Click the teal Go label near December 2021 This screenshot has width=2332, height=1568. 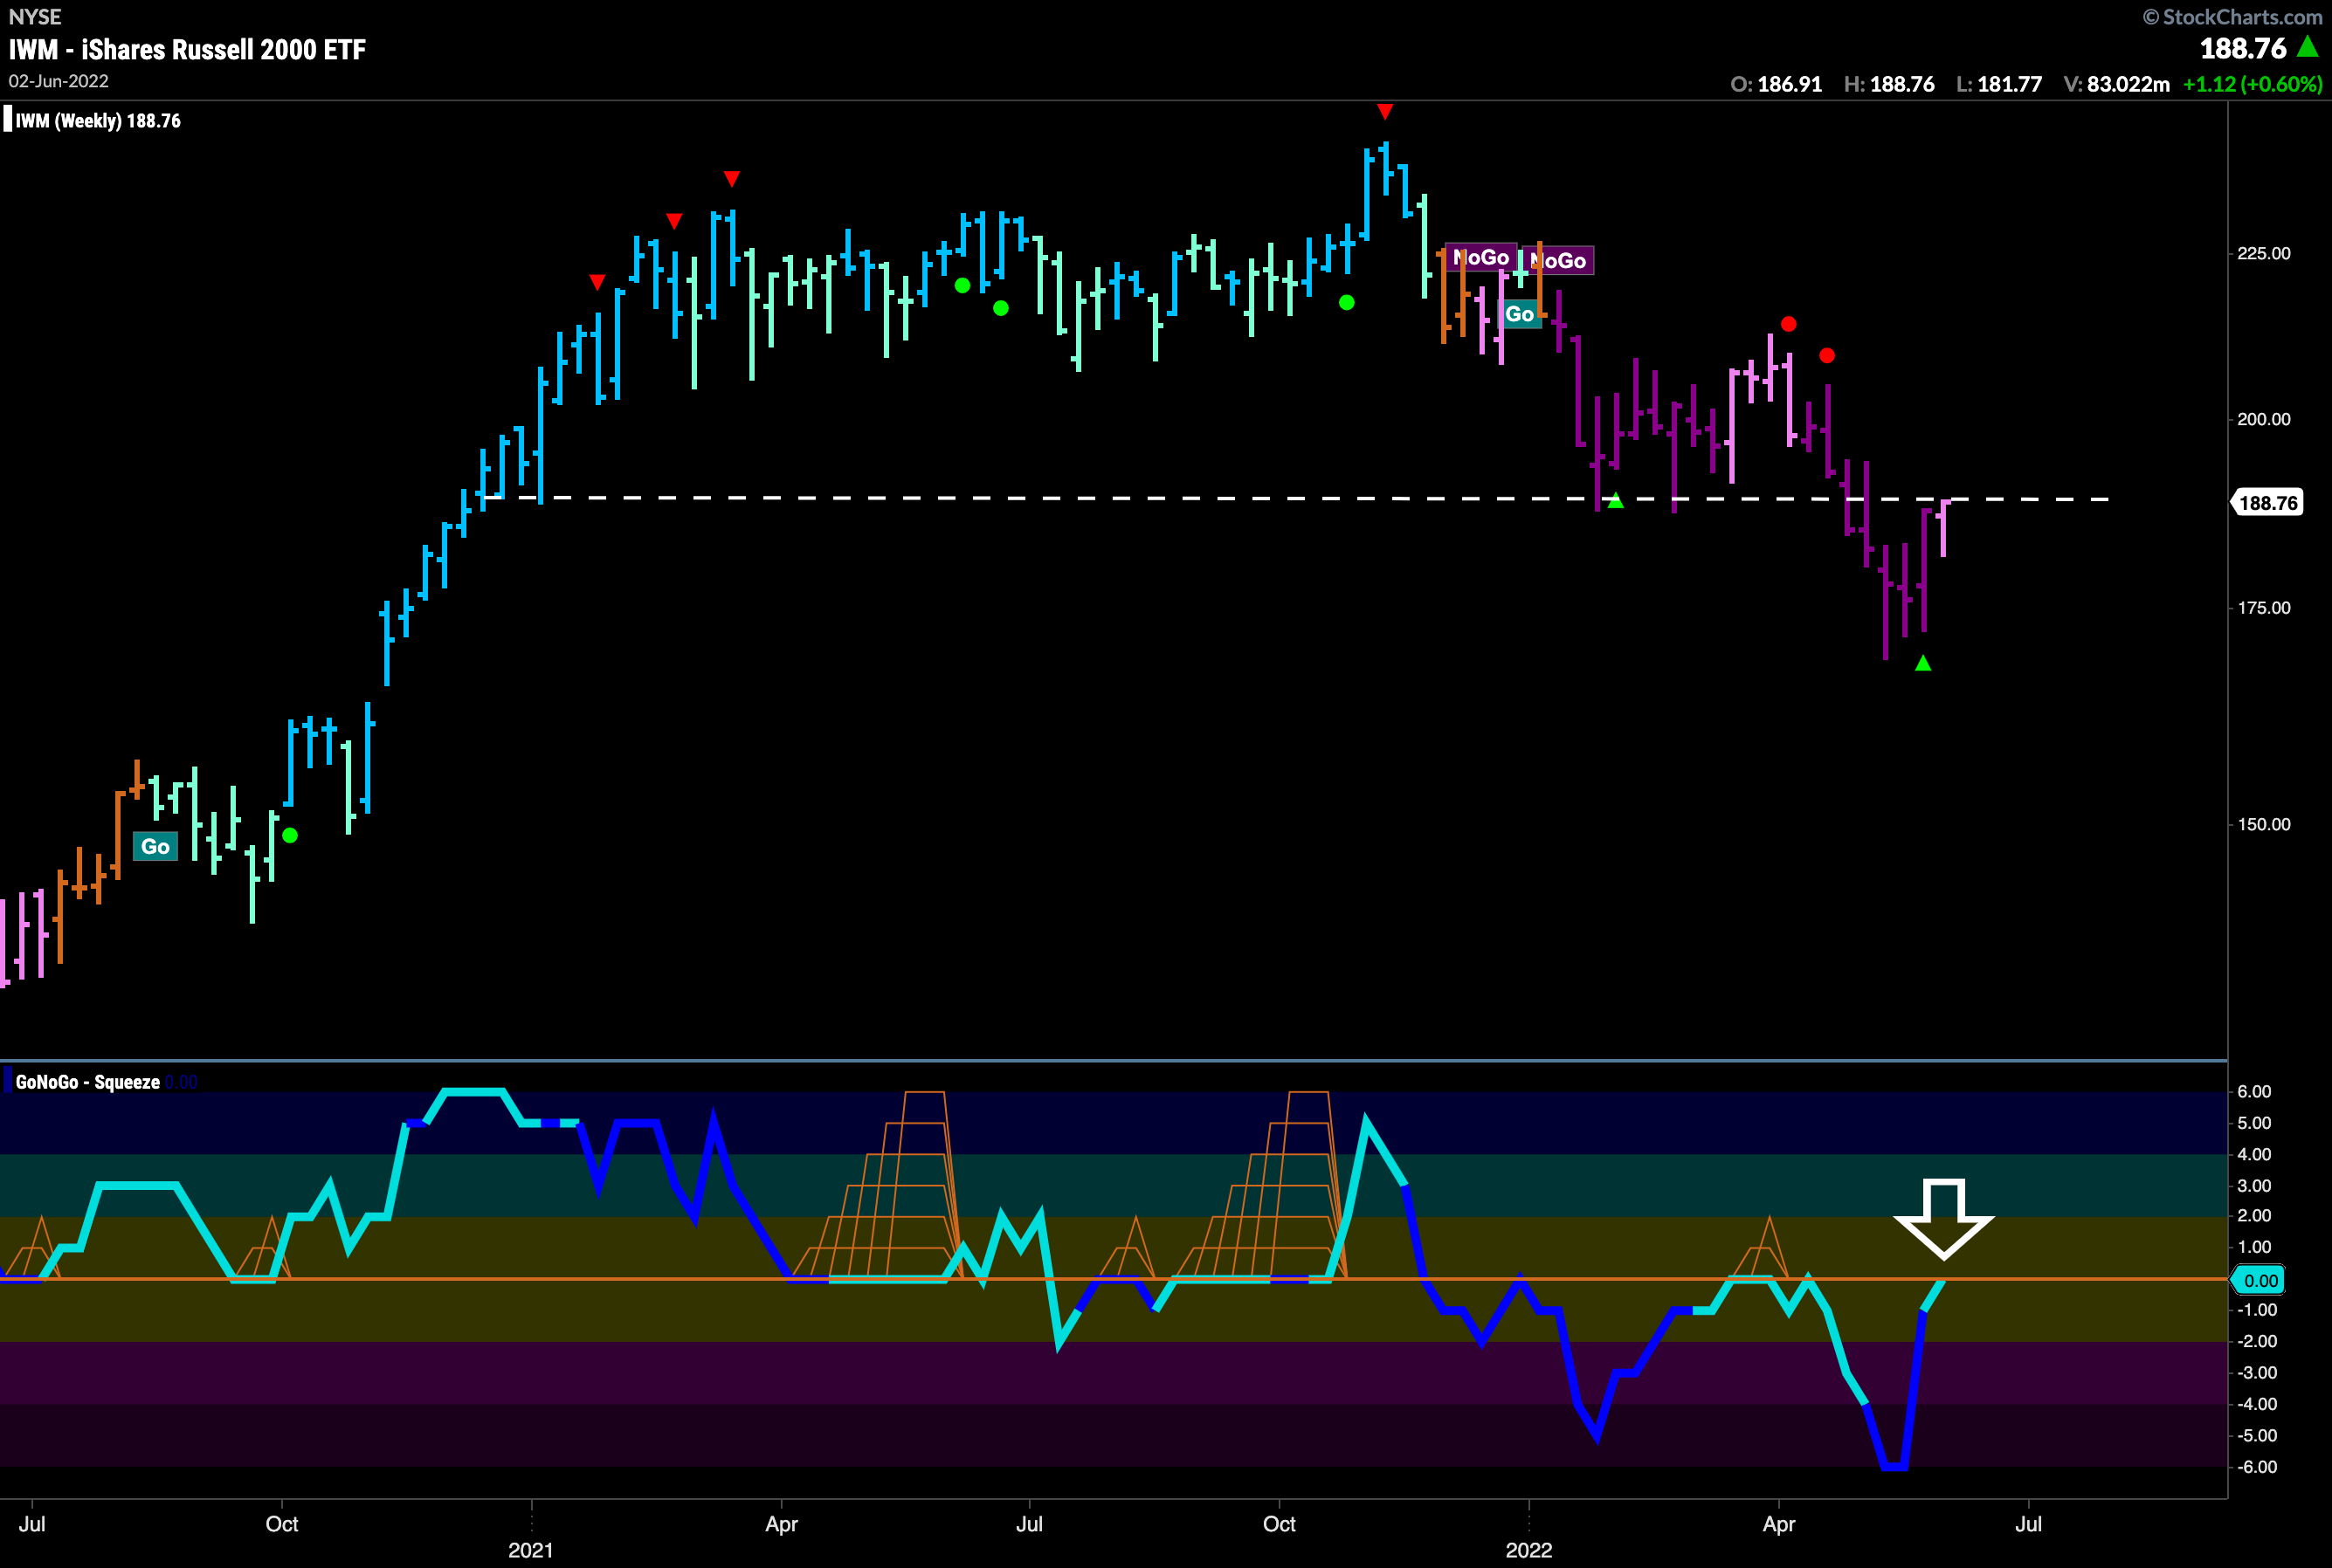tap(1519, 314)
